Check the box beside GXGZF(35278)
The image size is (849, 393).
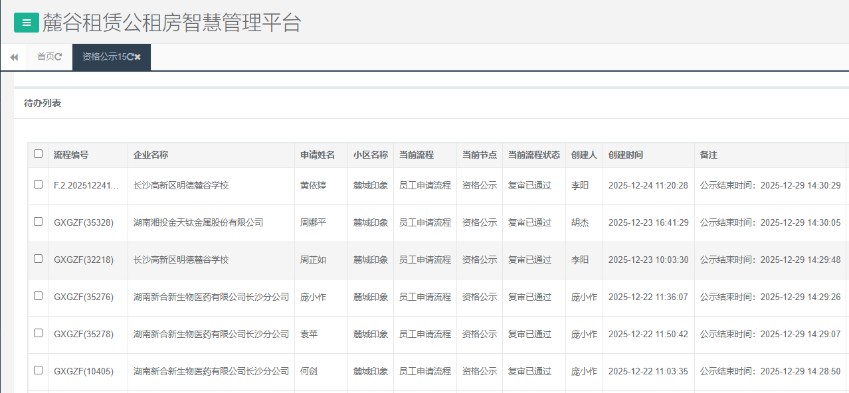point(38,333)
